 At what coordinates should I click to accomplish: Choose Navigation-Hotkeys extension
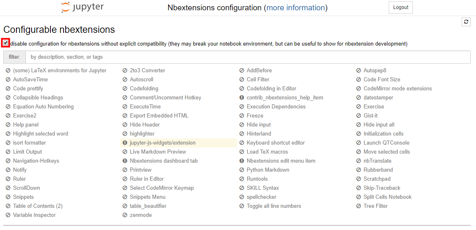(36, 161)
